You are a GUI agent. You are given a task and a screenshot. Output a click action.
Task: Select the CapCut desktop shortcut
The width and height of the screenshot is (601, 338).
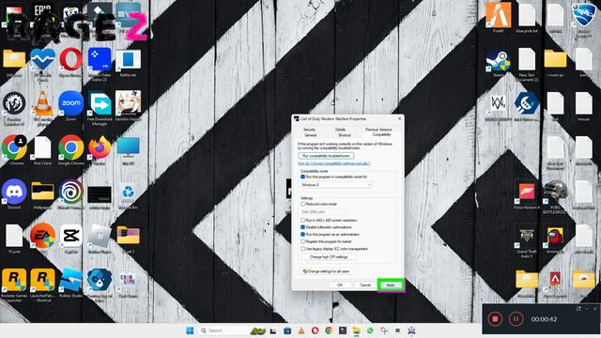click(71, 236)
